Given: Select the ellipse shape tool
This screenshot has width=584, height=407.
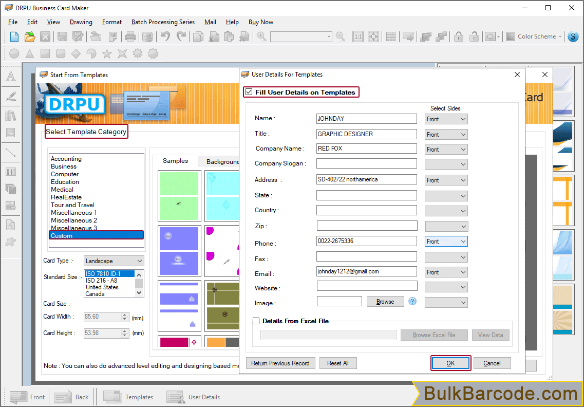Looking at the screenshot, I should click(x=14, y=53).
